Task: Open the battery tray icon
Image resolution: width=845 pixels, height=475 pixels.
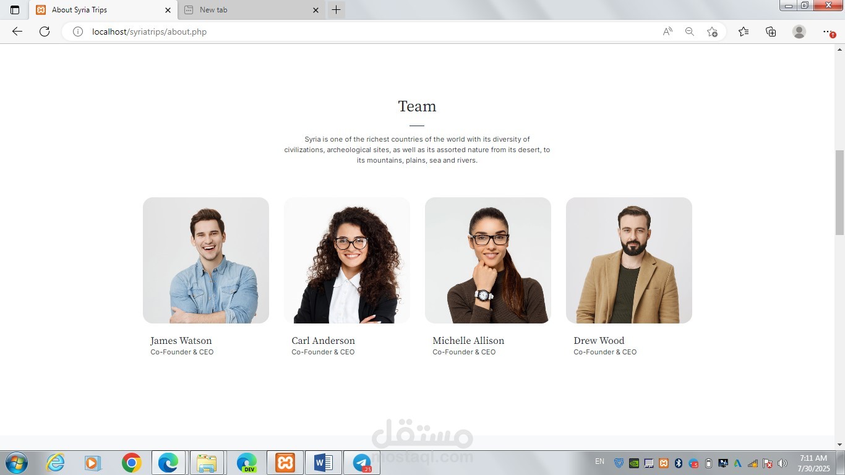Action: click(709, 463)
